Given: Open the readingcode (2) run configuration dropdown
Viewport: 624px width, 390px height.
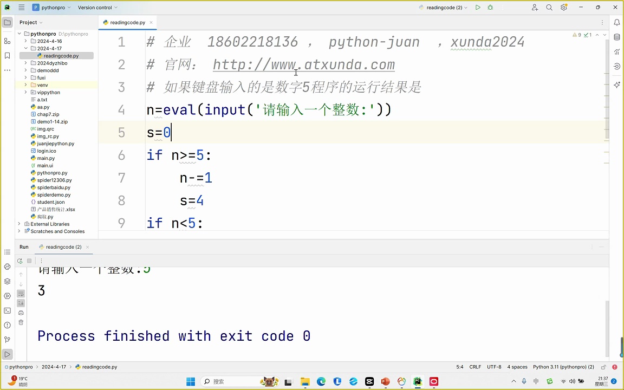Looking at the screenshot, I should tap(444, 8).
